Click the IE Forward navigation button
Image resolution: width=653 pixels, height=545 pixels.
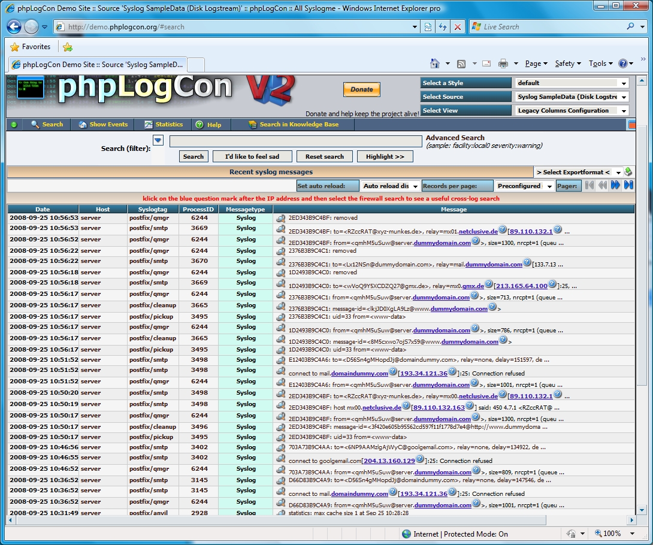31,26
